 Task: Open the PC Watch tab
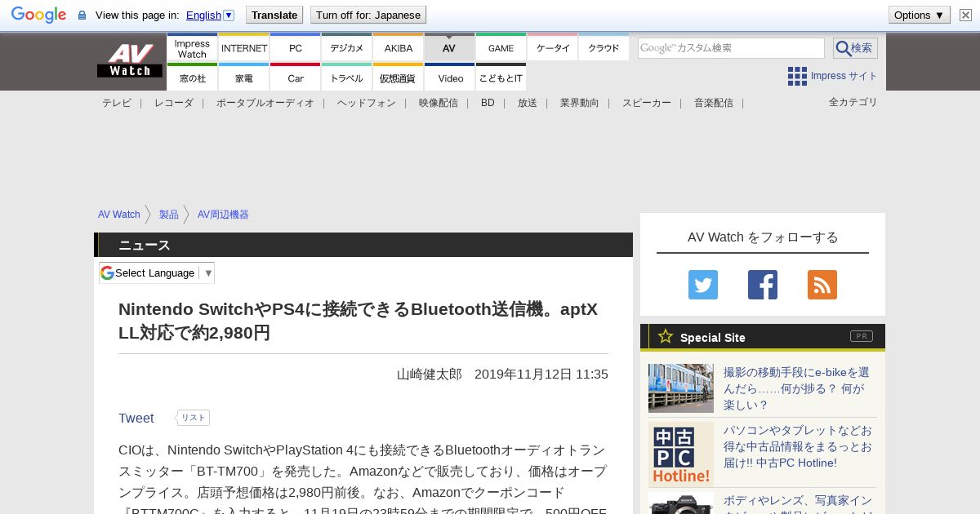[x=296, y=48]
